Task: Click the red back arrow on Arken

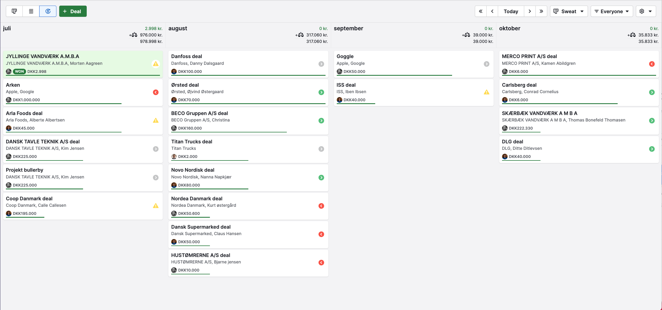Action: pyautogui.click(x=156, y=92)
